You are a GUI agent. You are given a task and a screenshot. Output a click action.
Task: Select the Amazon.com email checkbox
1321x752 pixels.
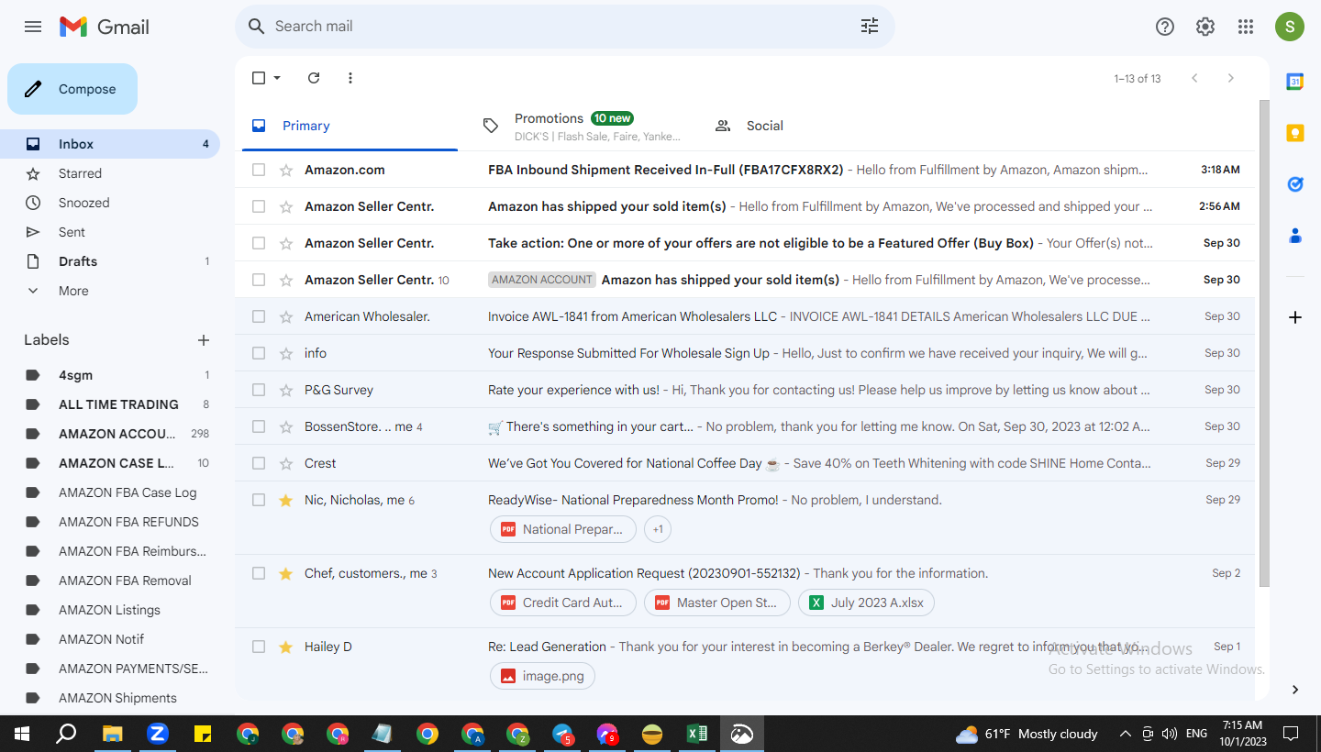259,170
